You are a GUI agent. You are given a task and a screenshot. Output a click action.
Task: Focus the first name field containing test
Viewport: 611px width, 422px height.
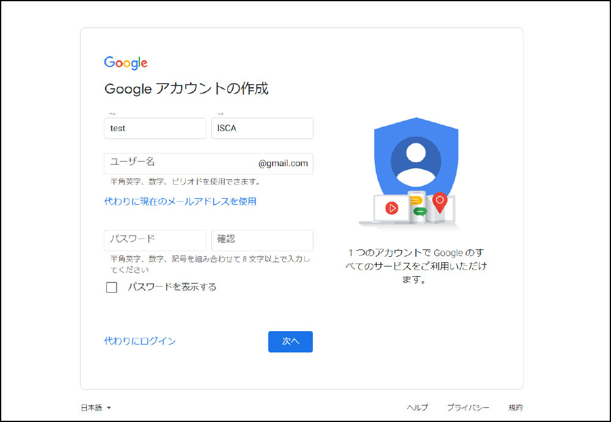click(155, 128)
